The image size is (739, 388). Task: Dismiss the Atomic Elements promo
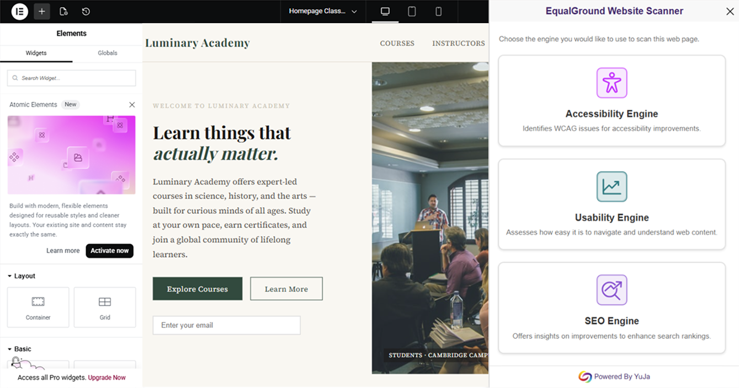click(132, 105)
